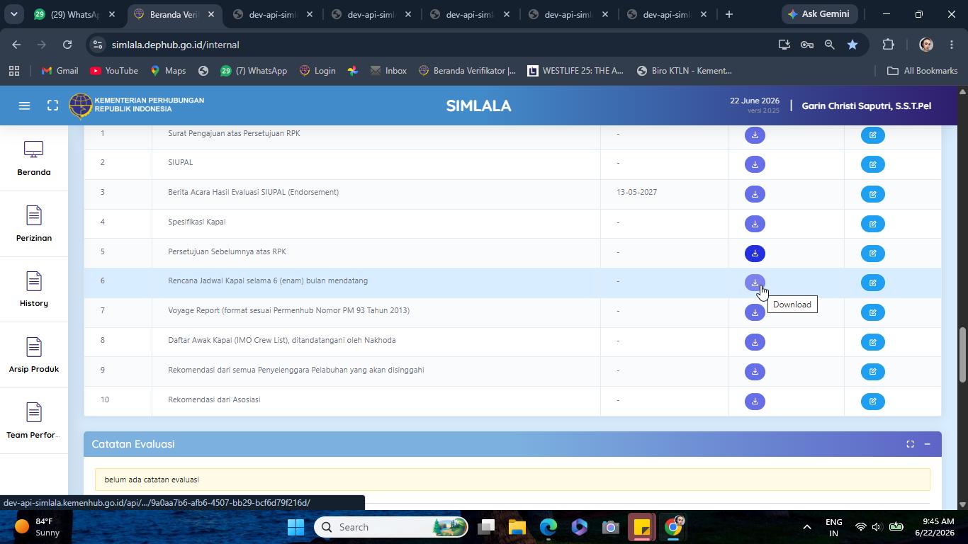Open Windows Start menu
968x544 pixels.
tap(296, 527)
